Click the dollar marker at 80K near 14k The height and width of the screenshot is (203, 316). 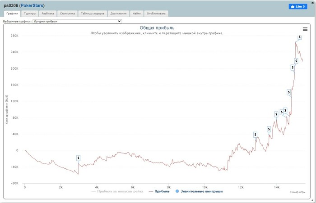pyautogui.click(x=276, y=114)
